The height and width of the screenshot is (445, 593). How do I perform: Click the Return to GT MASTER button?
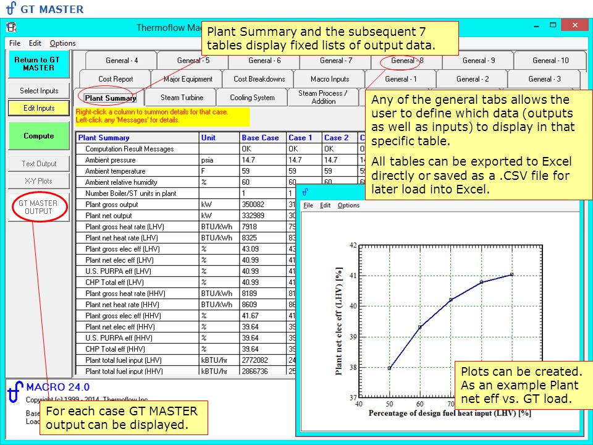point(38,64)
